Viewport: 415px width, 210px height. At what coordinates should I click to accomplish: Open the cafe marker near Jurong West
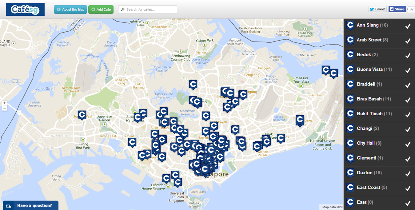coord(82,115)
